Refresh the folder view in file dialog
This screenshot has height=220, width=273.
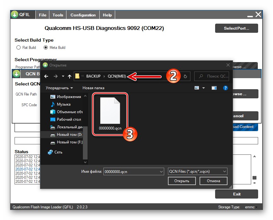click(185, 76)
